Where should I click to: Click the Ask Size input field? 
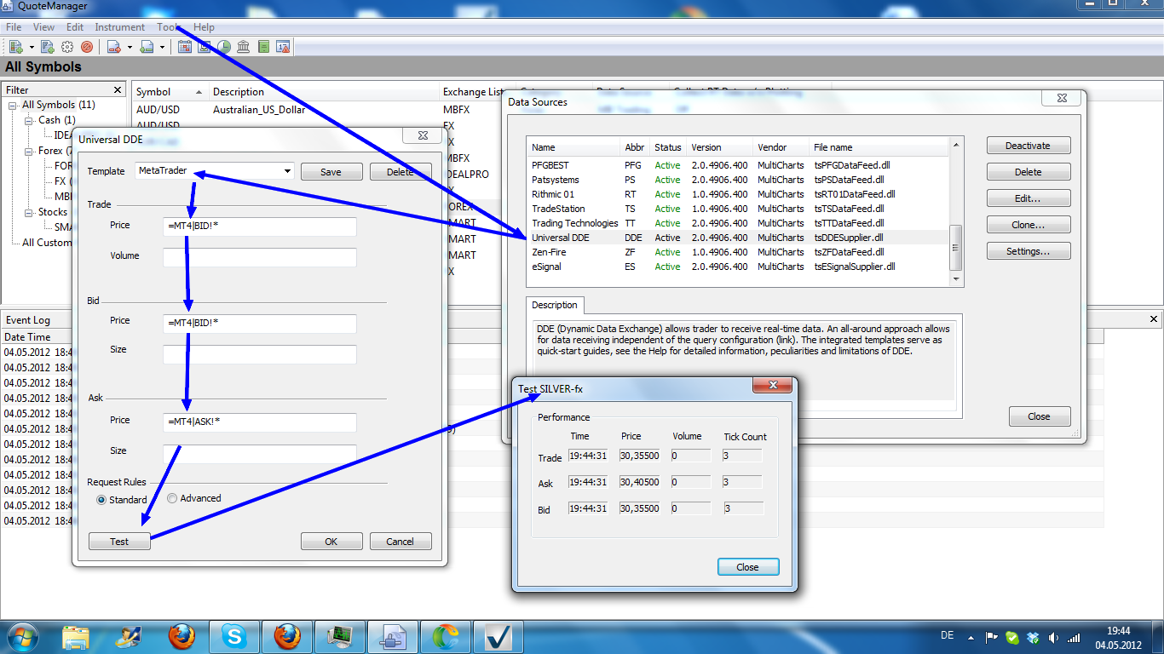coord(259,454)
